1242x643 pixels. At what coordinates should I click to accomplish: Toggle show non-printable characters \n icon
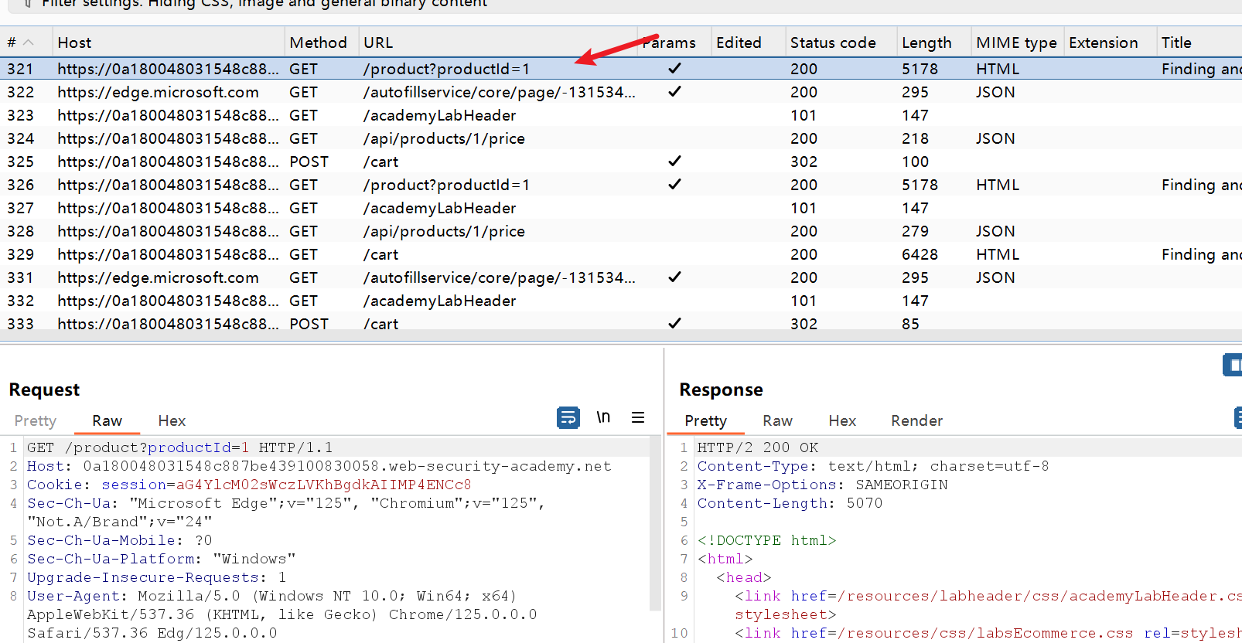pyautogui.click(x=603, y=417)
